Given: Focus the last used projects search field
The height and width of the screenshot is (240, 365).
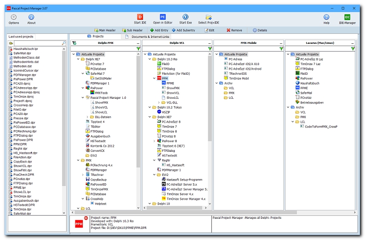Looking at the screenshot, I should pos(38,43).
